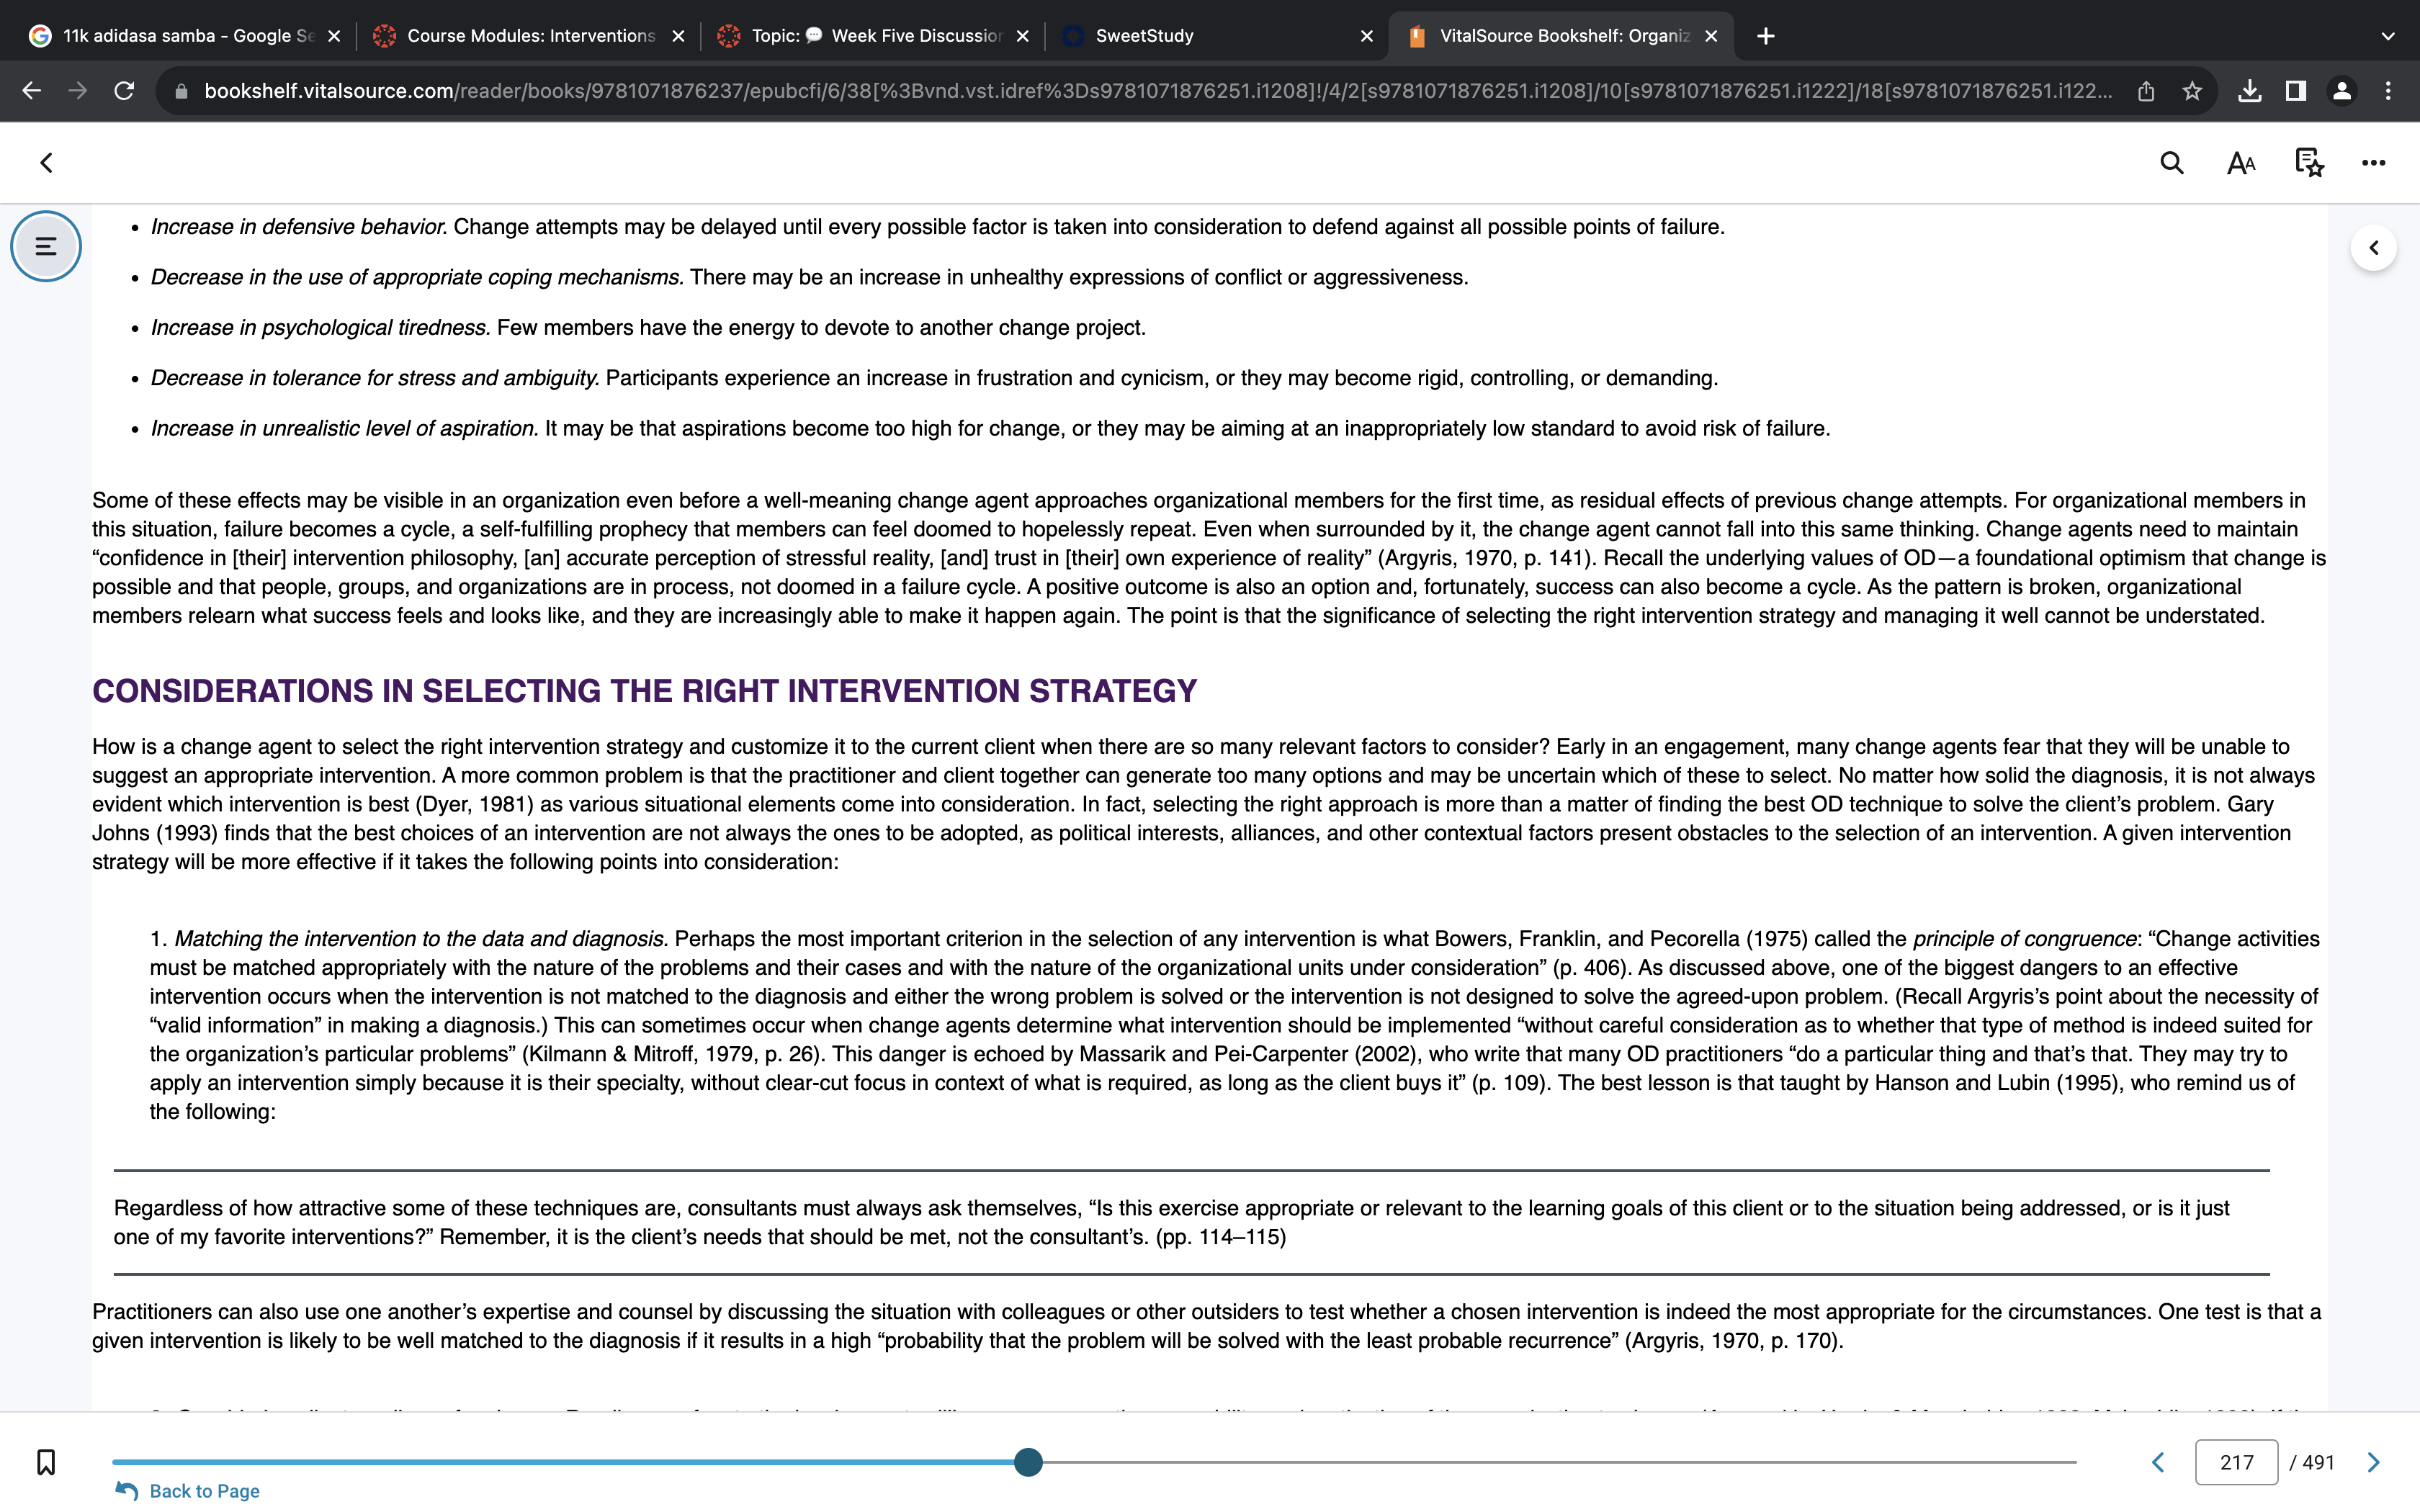The height and width of the screenshot is (1512, 2420).
Task: Close the Week Five Discussion tab
Action: pos(1022,36)
